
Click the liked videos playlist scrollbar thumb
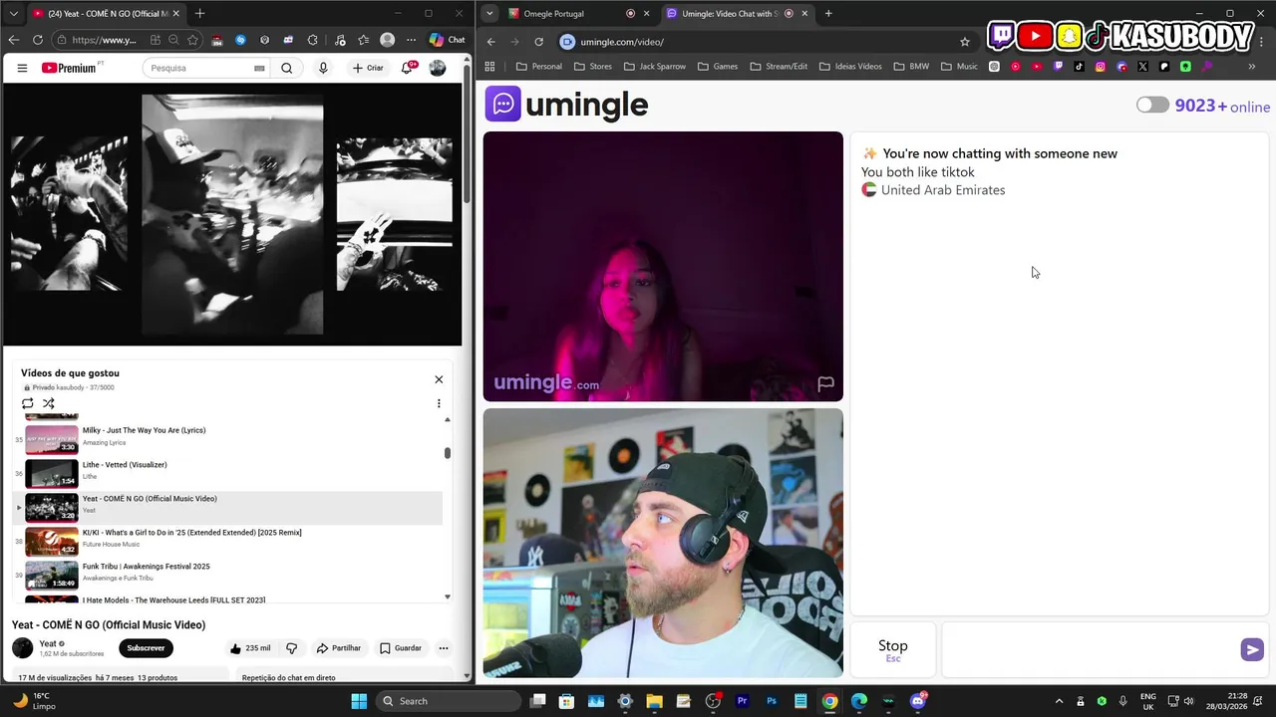click(448, 453)
